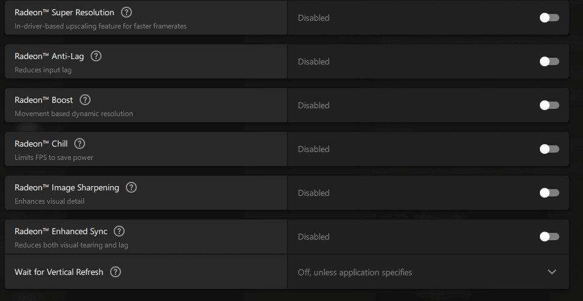Select the Radeon Boost title text

44,100
